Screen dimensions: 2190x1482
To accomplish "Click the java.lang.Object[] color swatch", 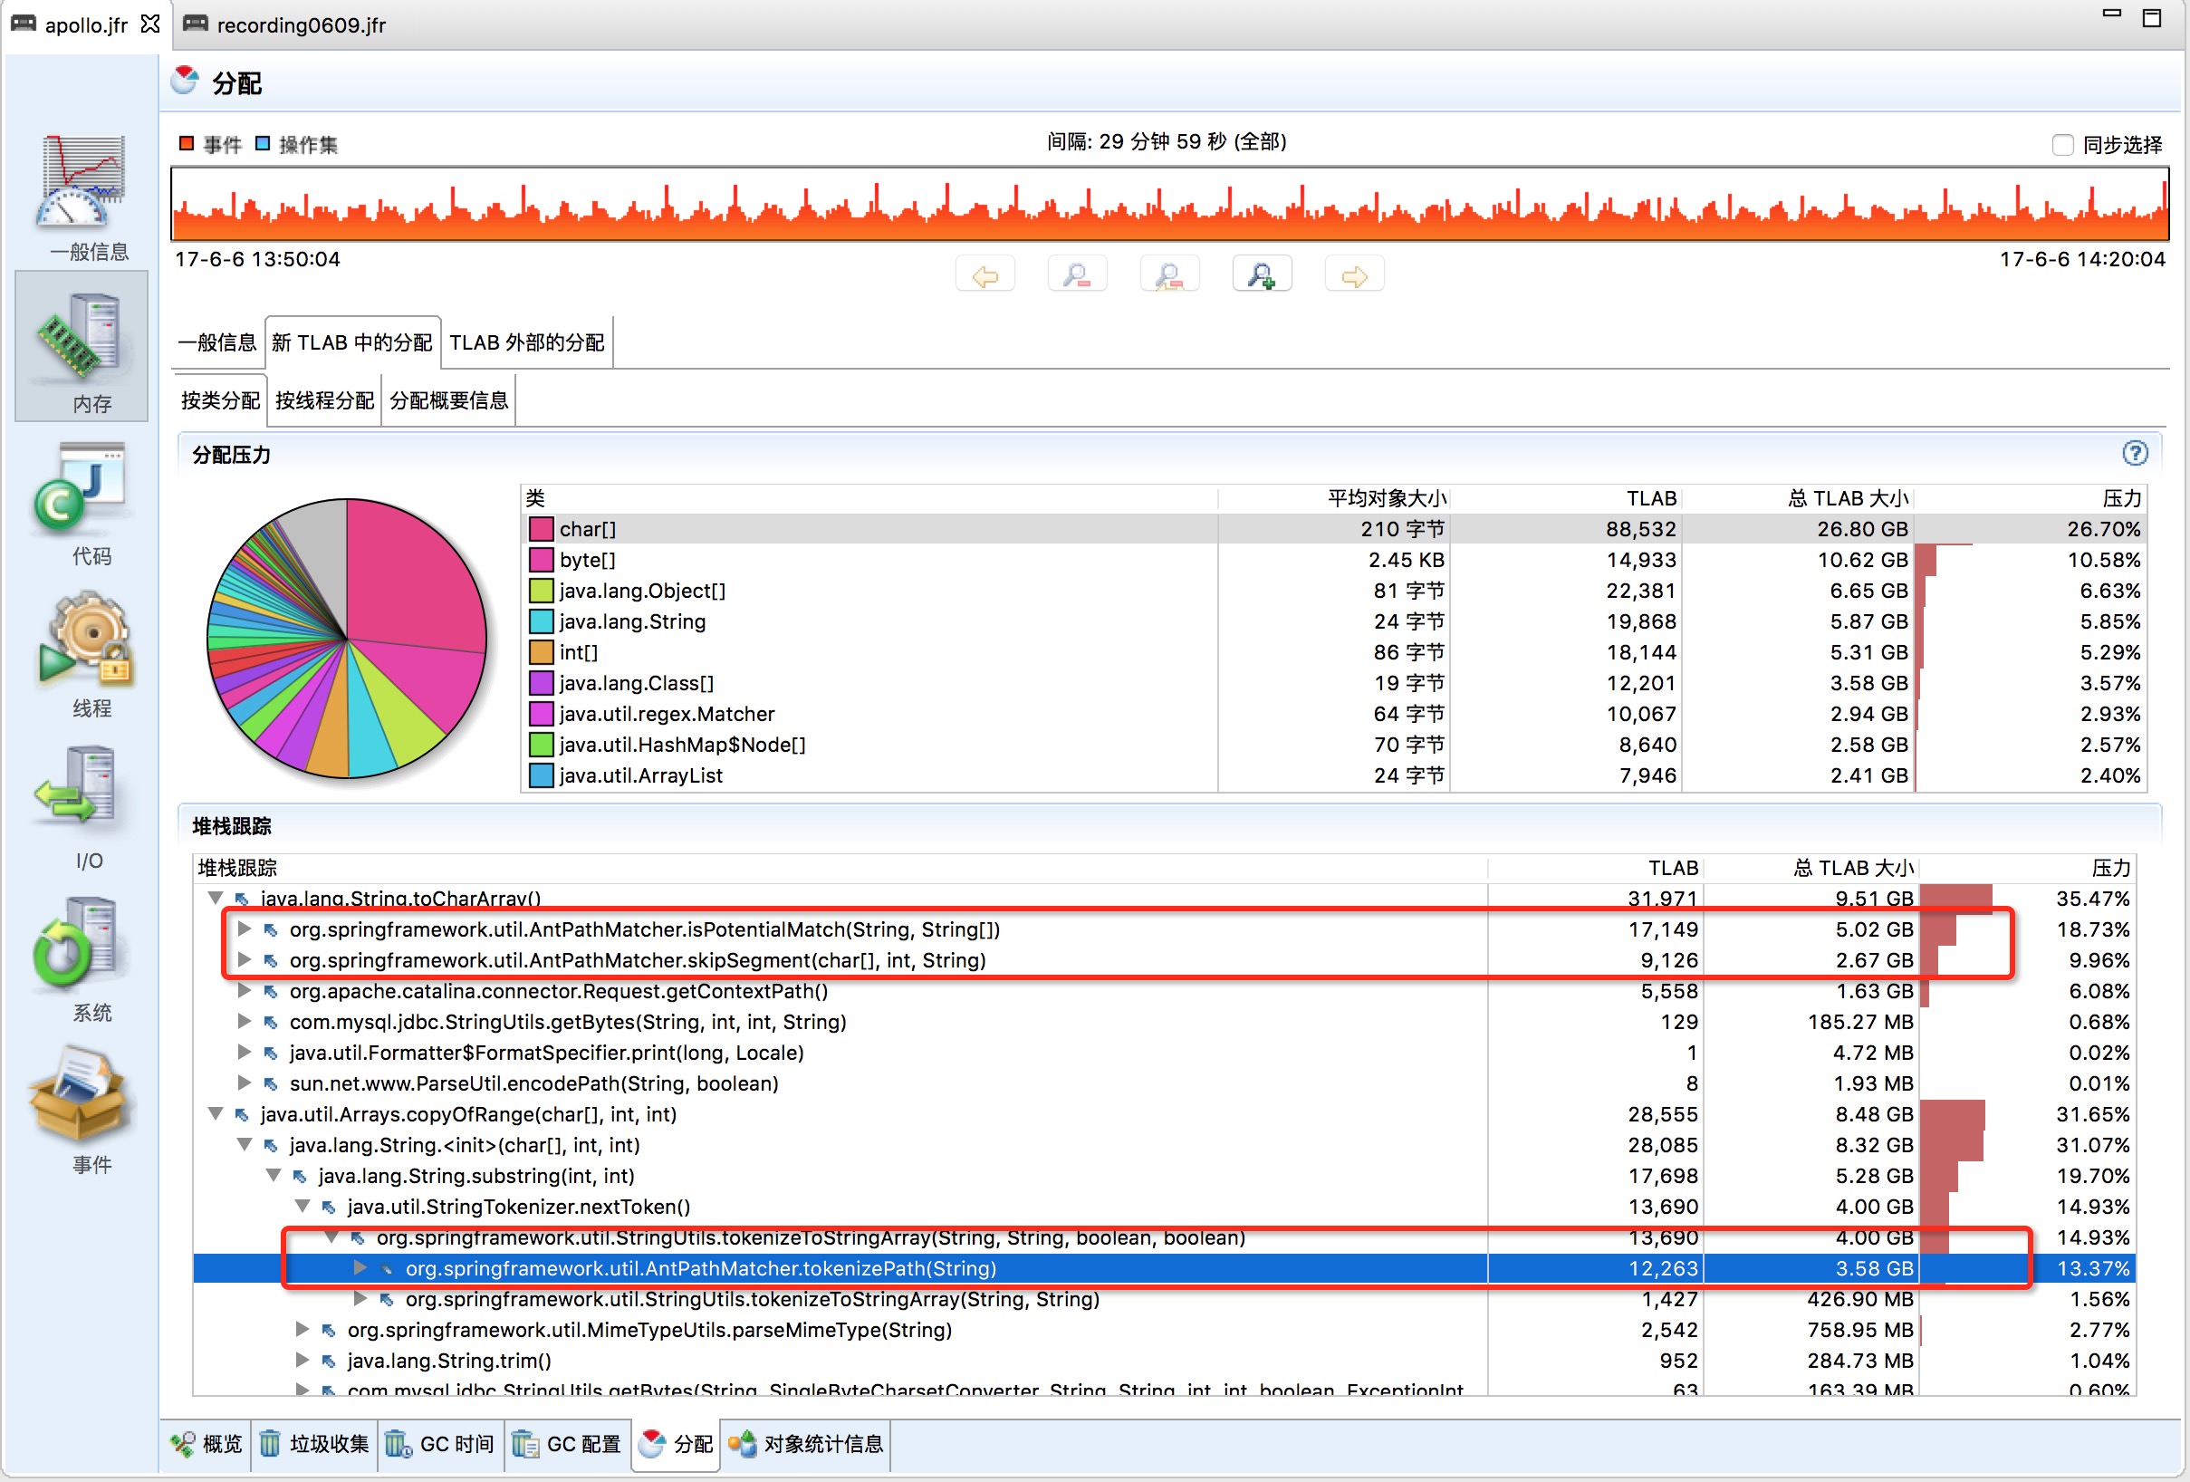I will point(541,590).
